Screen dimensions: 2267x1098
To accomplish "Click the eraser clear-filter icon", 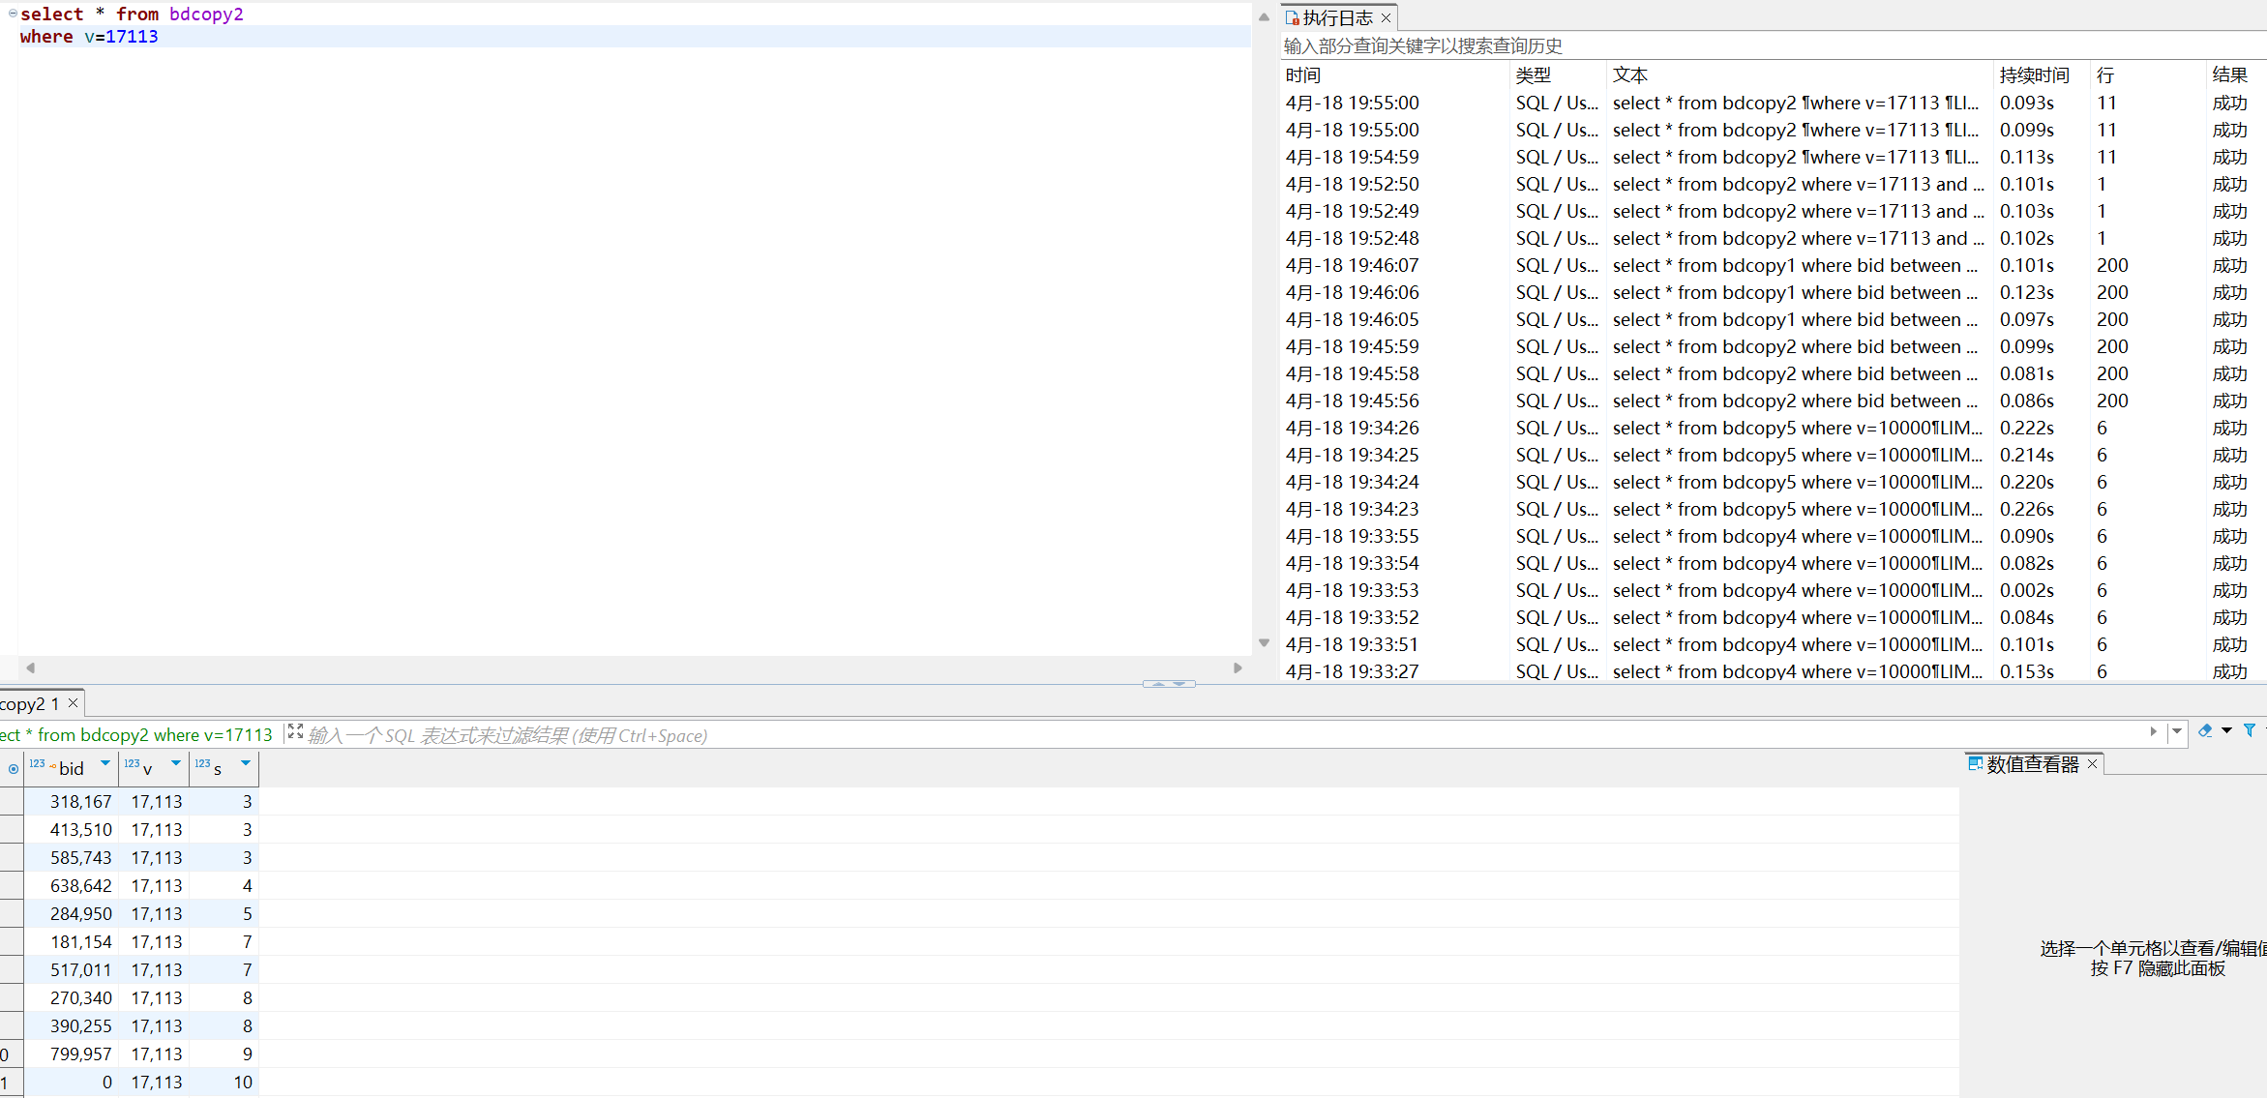I will (x=2205, y=731).
